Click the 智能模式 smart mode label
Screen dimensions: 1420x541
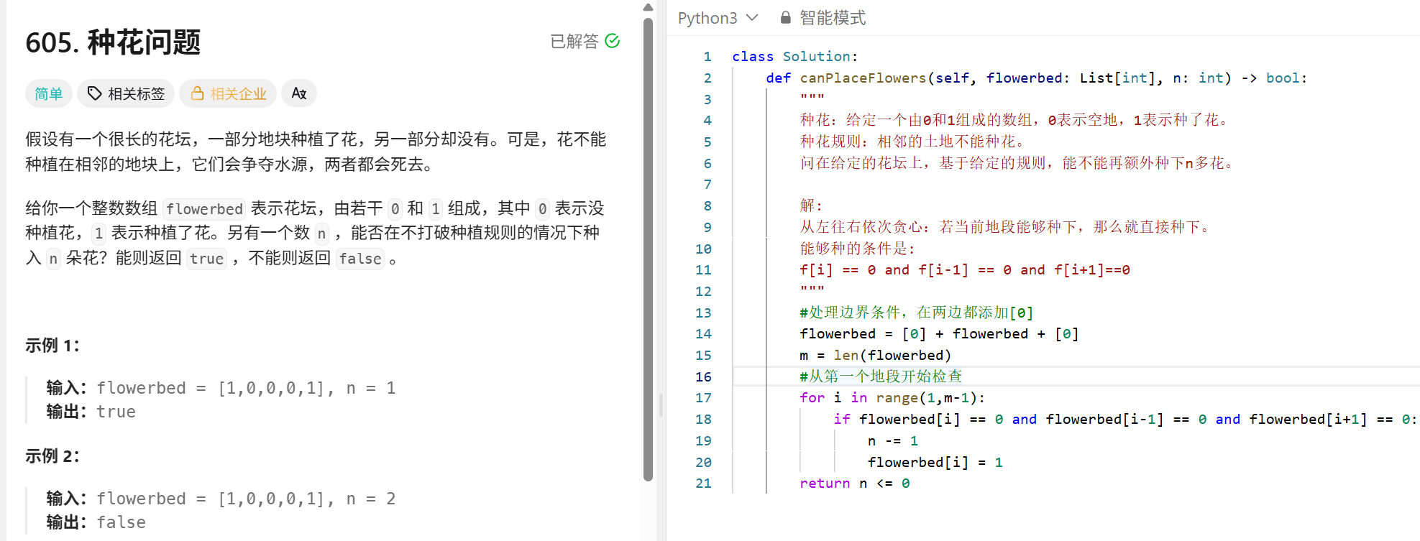click(x=833, y=18)
